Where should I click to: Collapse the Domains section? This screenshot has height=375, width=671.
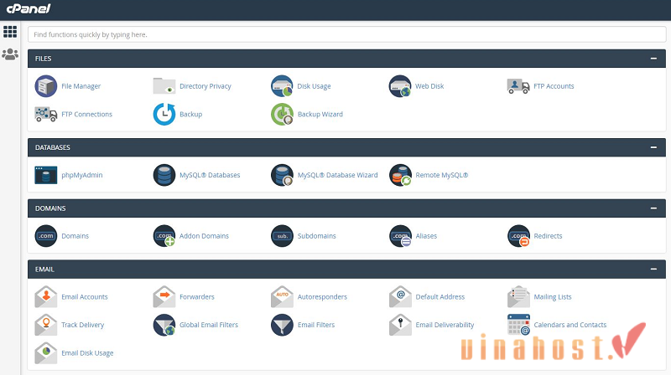653,208
